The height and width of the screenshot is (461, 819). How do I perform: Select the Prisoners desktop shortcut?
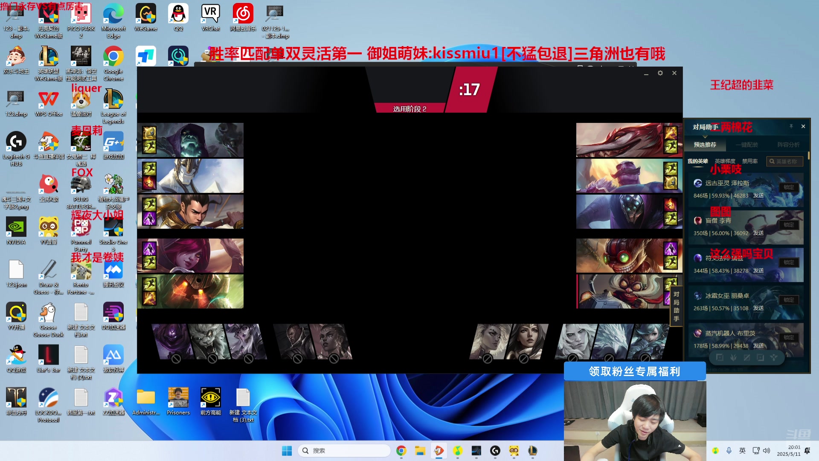[178, 402]
